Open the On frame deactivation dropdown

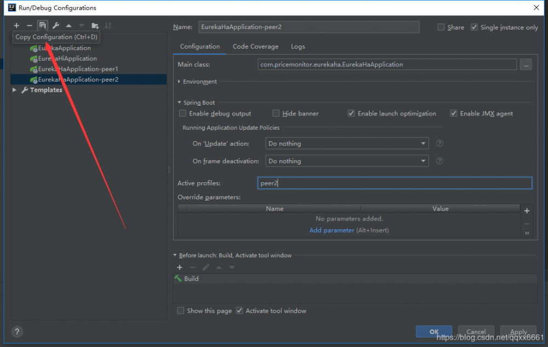(347, 161)
